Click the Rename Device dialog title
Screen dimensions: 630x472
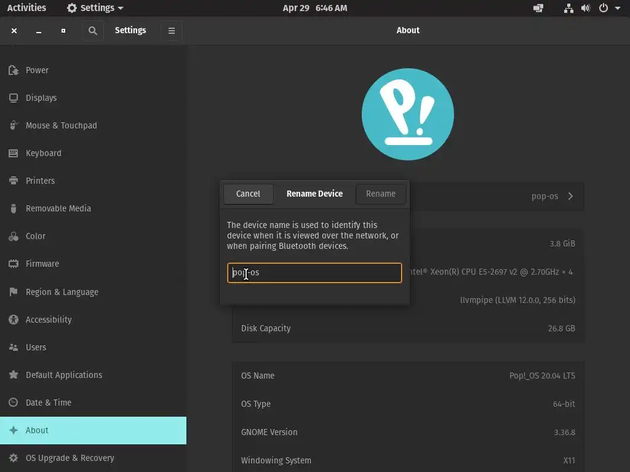[314, 194]
